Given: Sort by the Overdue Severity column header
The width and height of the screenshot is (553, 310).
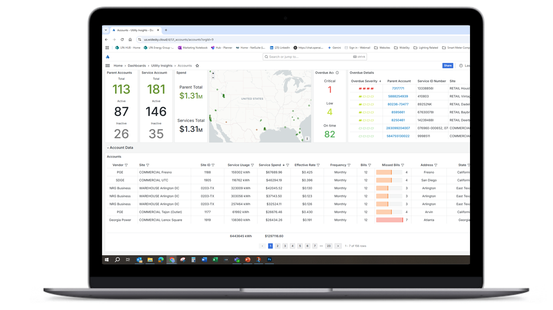Looking at the screenshot, I should (x=364, y=81).
